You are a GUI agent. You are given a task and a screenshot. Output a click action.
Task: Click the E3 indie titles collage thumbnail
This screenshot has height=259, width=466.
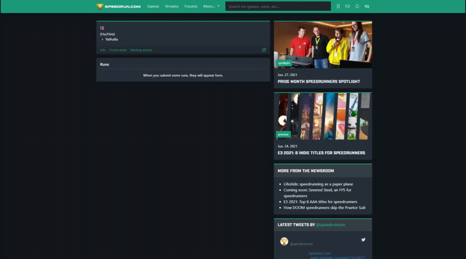(x=323, y=116)
